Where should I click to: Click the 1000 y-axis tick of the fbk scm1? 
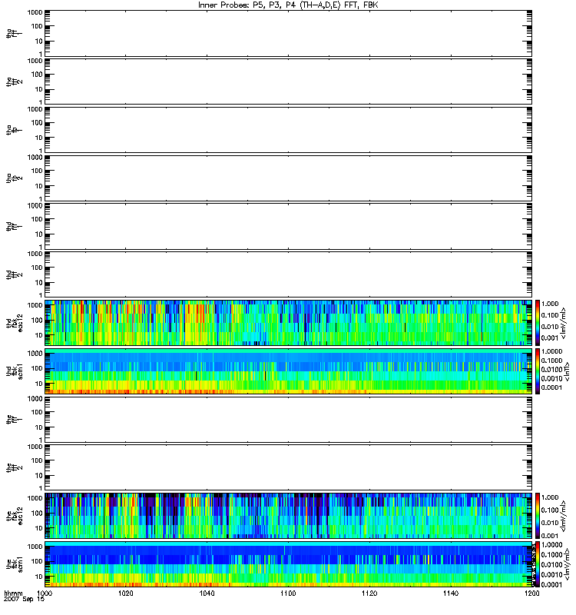click(35, 547)
